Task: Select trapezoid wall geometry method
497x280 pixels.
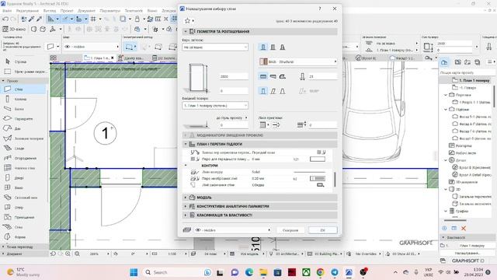Action: [x=273, y=76]
